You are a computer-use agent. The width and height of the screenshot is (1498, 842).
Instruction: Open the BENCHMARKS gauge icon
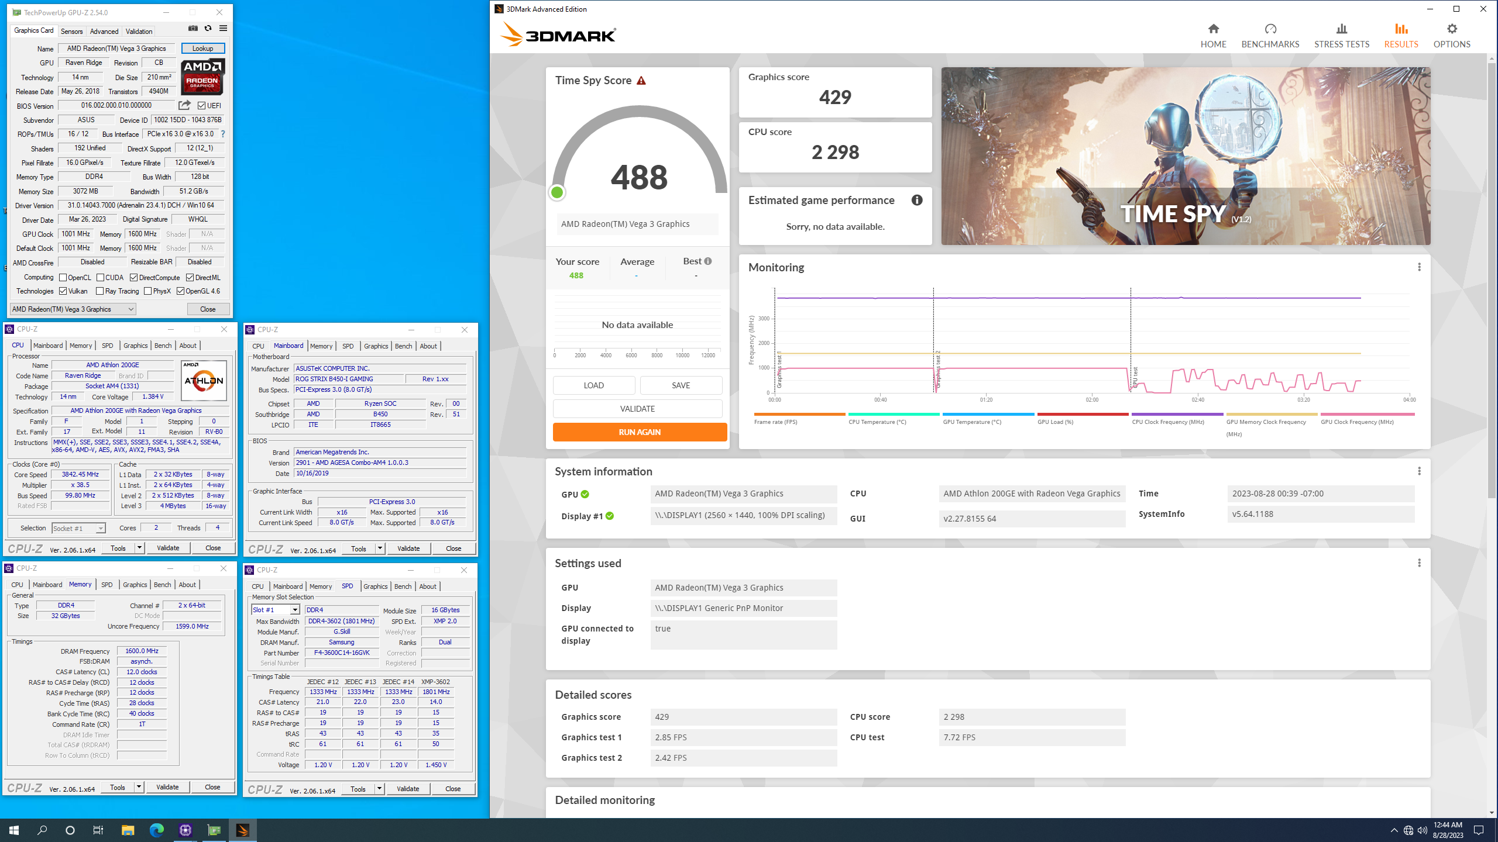(x=1270, y=29)
